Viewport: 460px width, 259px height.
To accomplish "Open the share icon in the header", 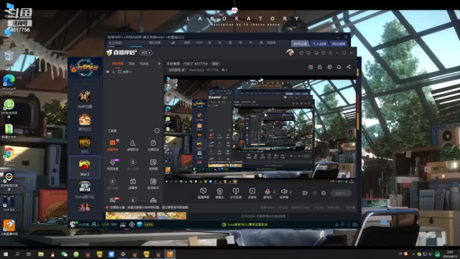I will (348, 67).
